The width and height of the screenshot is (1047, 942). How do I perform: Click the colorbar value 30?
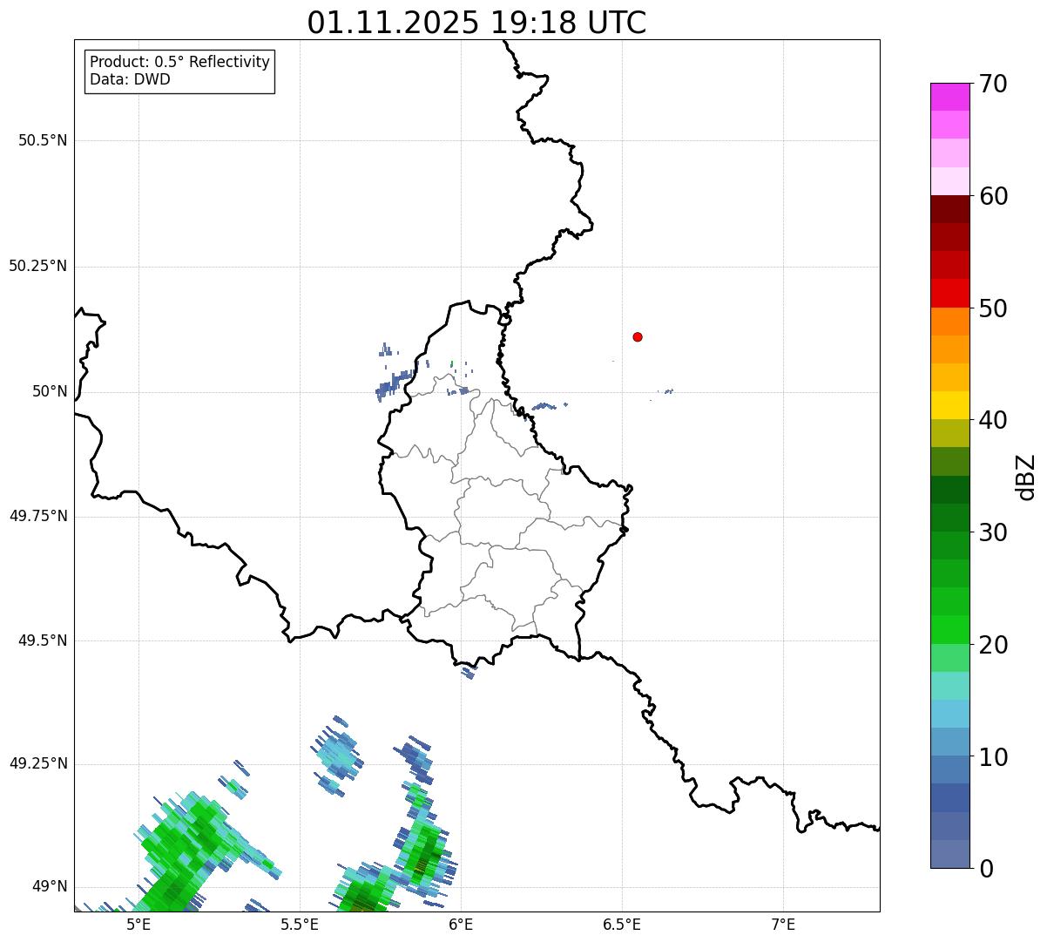click(x=993, y=532)
